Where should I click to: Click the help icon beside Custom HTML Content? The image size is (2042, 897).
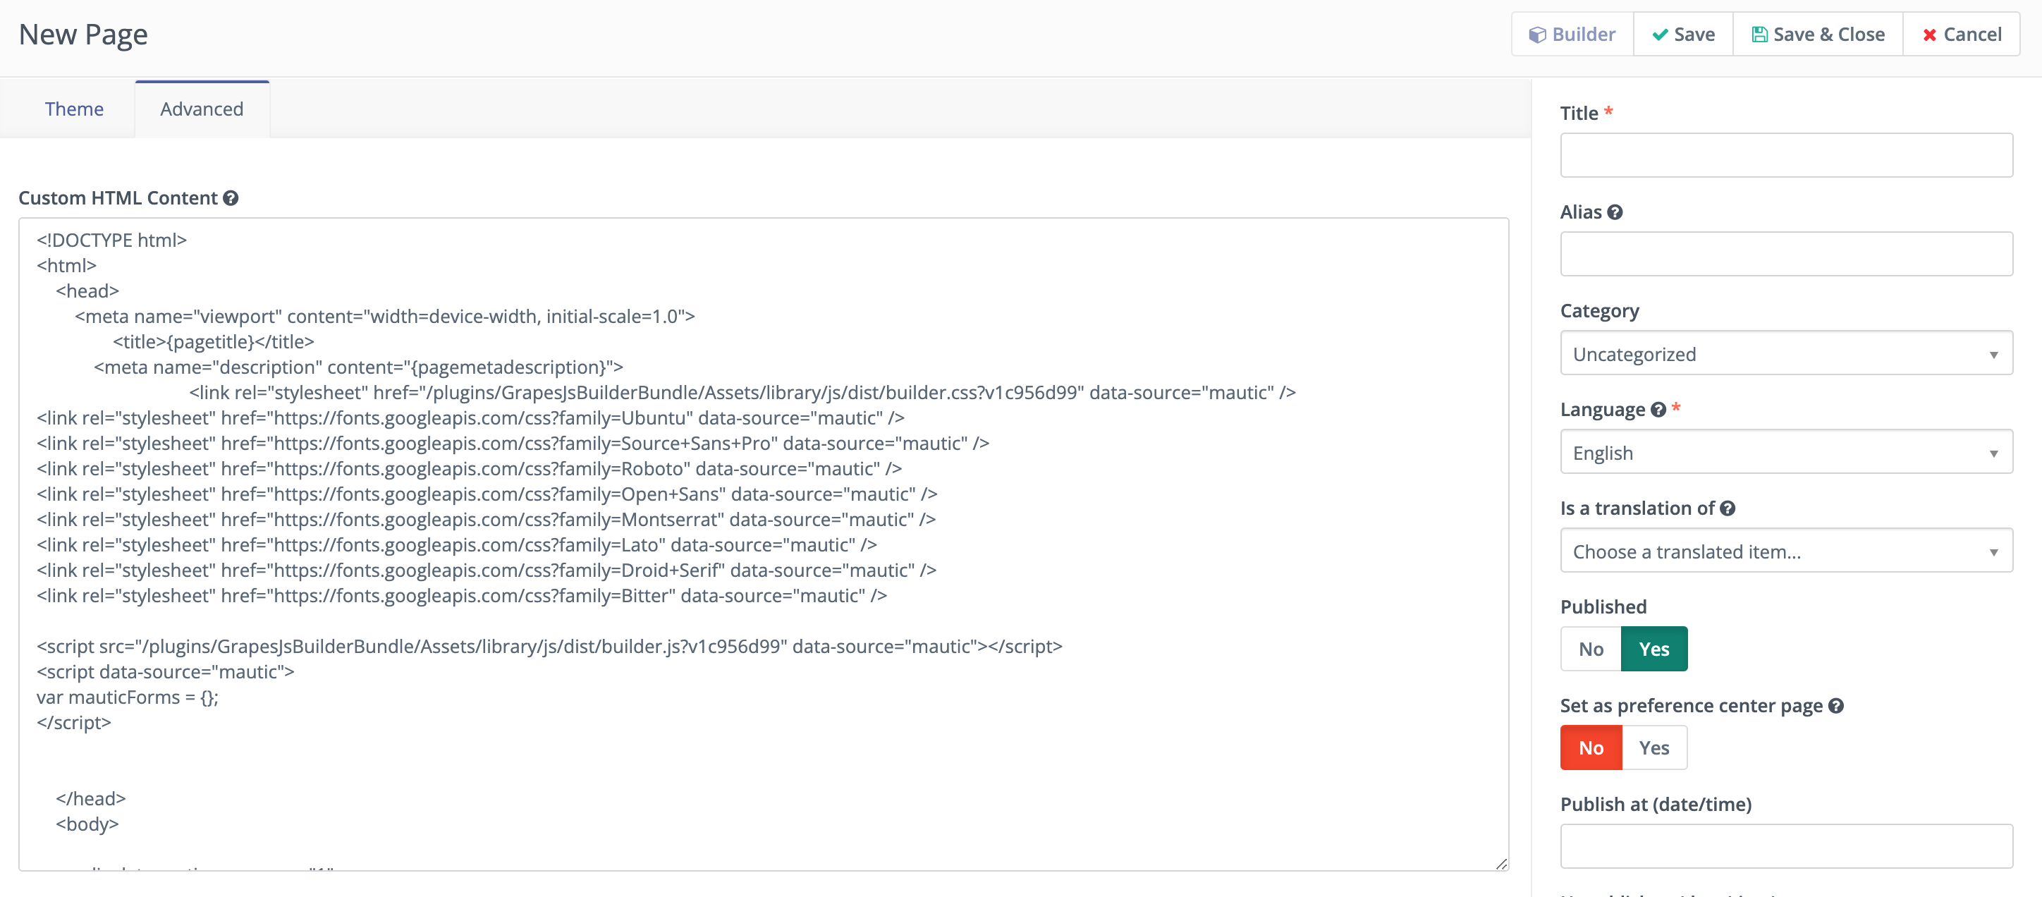click(231, 198)
